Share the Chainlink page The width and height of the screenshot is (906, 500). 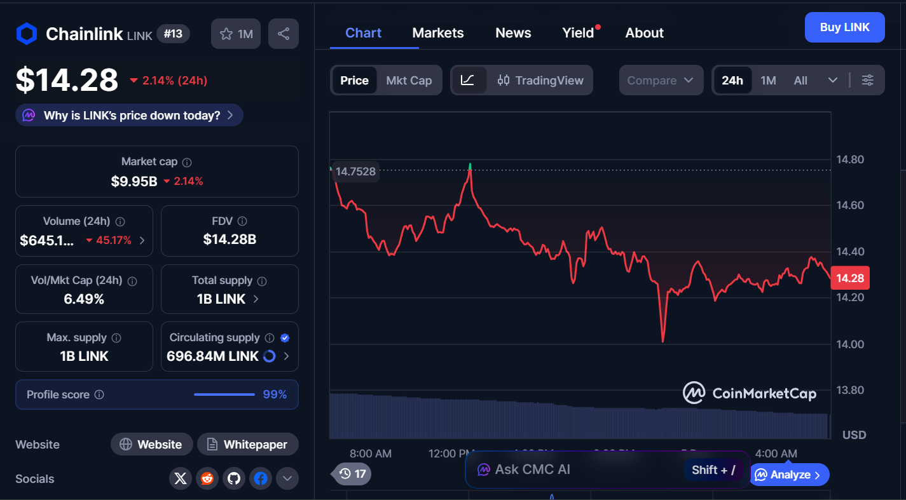click(284, 33)
